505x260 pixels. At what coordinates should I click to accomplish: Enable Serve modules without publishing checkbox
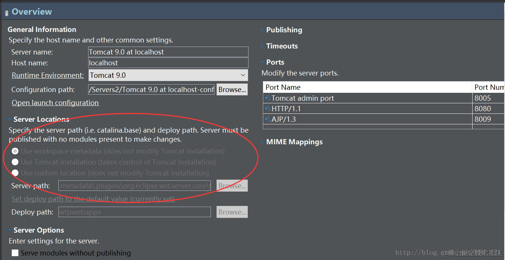tap(15, 253)
